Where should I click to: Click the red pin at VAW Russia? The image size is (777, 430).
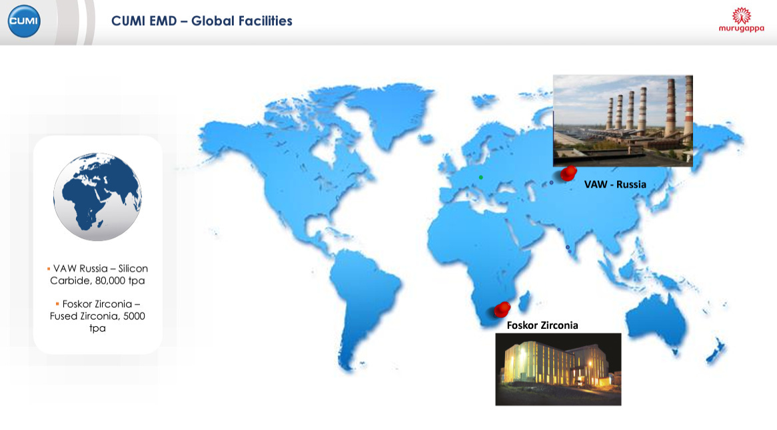[568, 173]
